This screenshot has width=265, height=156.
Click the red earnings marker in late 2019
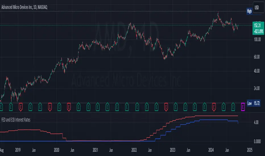[x=50, y=107]
